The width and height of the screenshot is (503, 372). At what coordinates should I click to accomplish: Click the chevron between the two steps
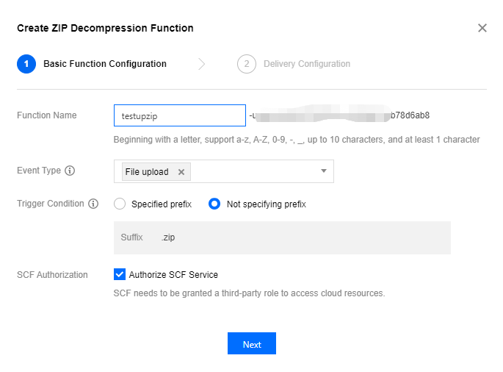click(x=202, y=64)
